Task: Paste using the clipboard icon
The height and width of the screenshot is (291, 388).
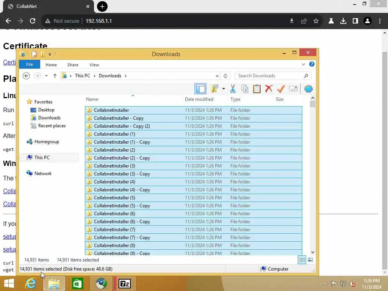Action: (x=257, y=89)
